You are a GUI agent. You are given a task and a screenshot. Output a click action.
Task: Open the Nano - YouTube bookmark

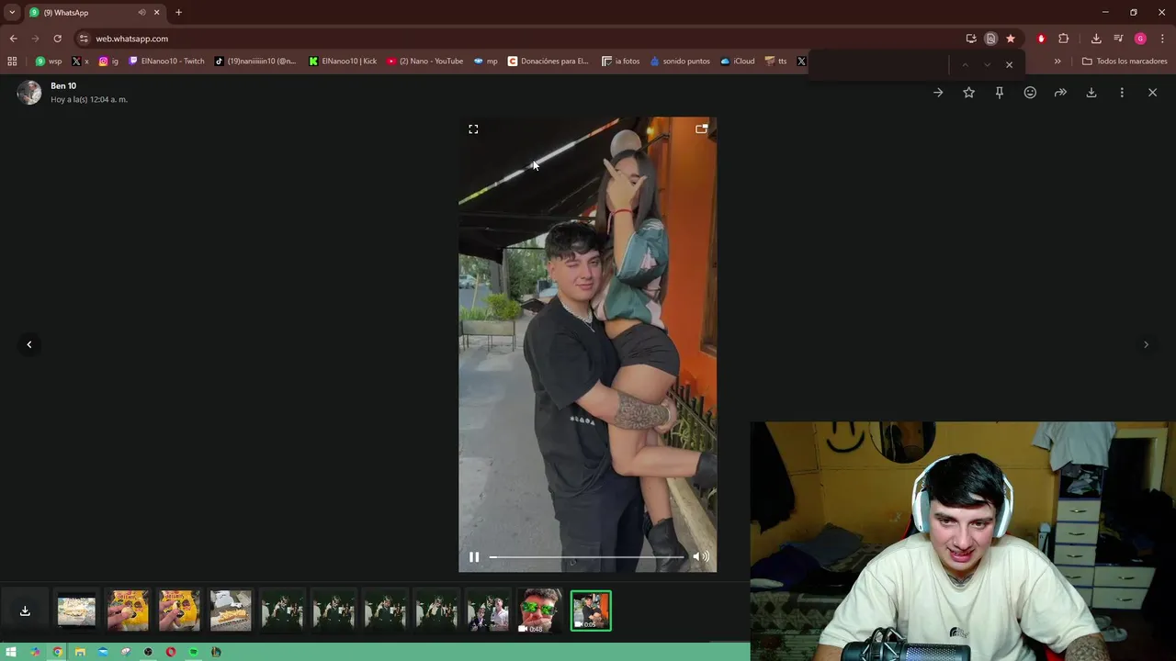point(424,62)
